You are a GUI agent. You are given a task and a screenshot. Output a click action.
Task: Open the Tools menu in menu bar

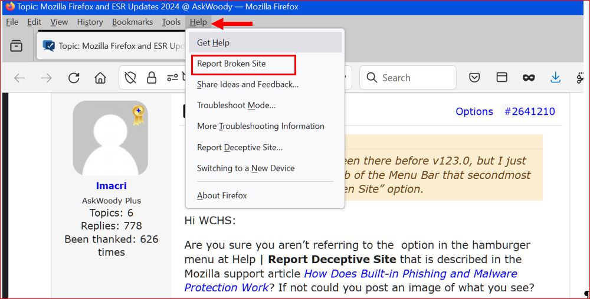click(x=171, y=22)
